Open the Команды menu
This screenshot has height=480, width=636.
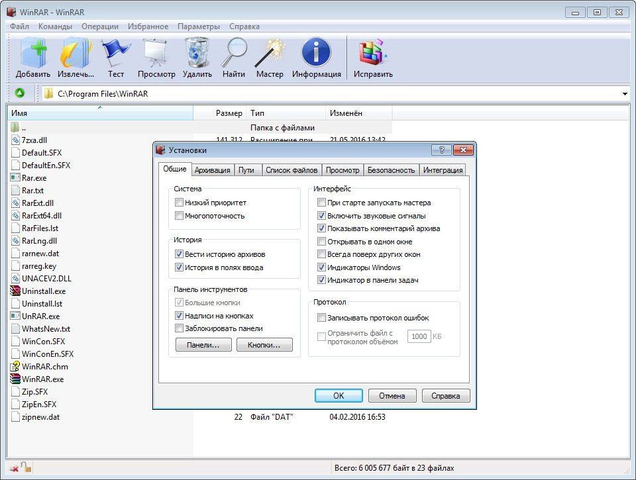click(55, 26)
